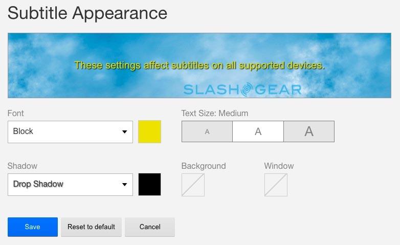The image size is (400, 245).
Task: Click the empty Window color box
Action: (x=276, y=185)
